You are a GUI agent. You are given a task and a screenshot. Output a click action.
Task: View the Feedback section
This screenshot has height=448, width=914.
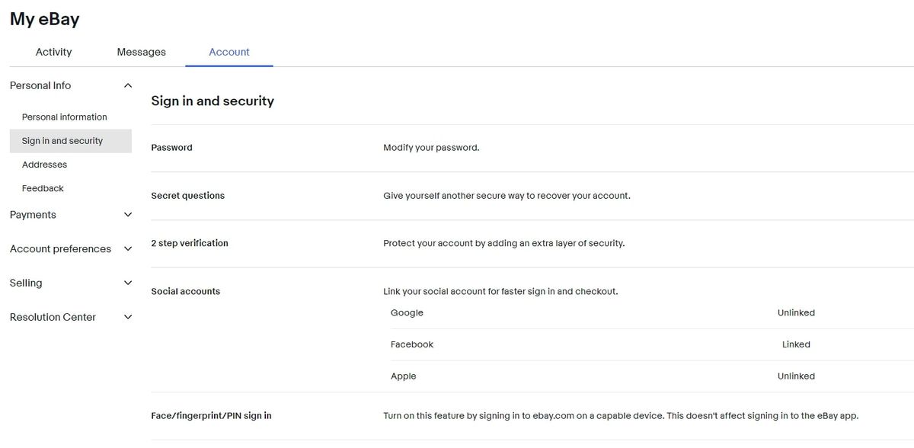pyautogui.click(x=43, y=188)
